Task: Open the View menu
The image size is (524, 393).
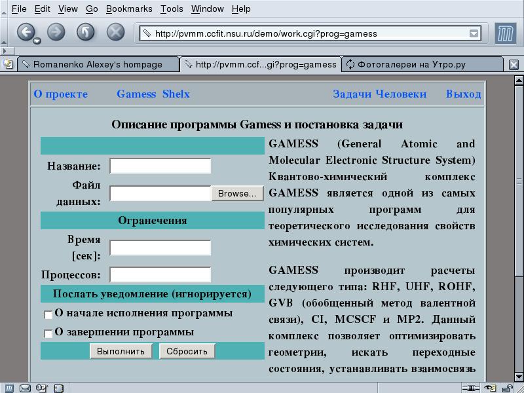Action: tap(68, 9)
